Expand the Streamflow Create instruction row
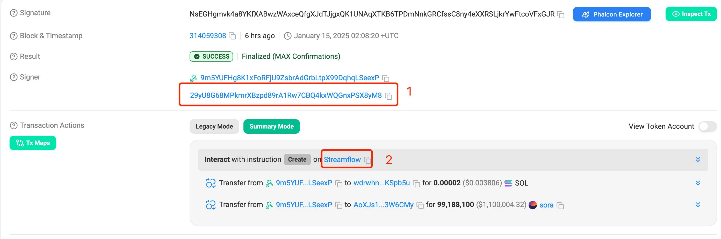Image resolution: width=721 pixels, height=239 pixels. point(698,160)
